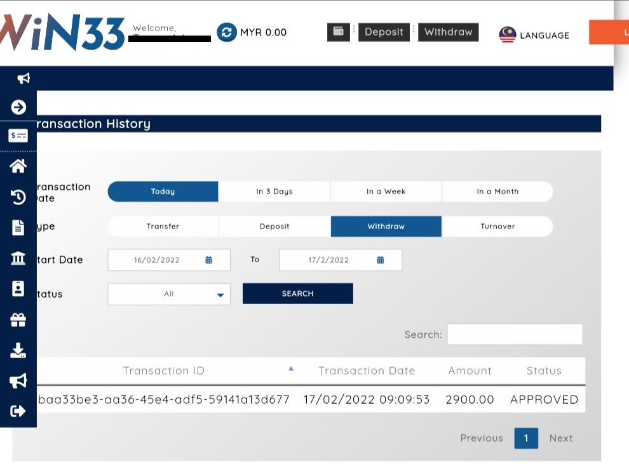Switch type to Deposit tab
The image size is (629, 473).
274,227
